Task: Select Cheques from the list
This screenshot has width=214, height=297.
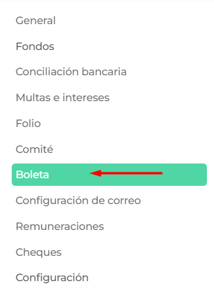Action: click(x=39, y=252)
